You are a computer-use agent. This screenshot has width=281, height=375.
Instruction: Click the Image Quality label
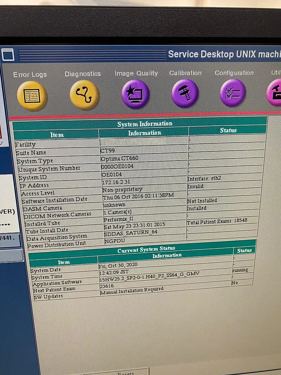[136, 73]
